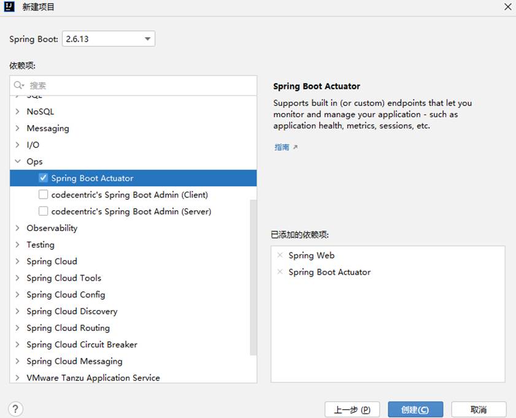Expand the Spring Cloud category
Screen dimensions: 516x418
pyautogui.click(x=17, y=261)
